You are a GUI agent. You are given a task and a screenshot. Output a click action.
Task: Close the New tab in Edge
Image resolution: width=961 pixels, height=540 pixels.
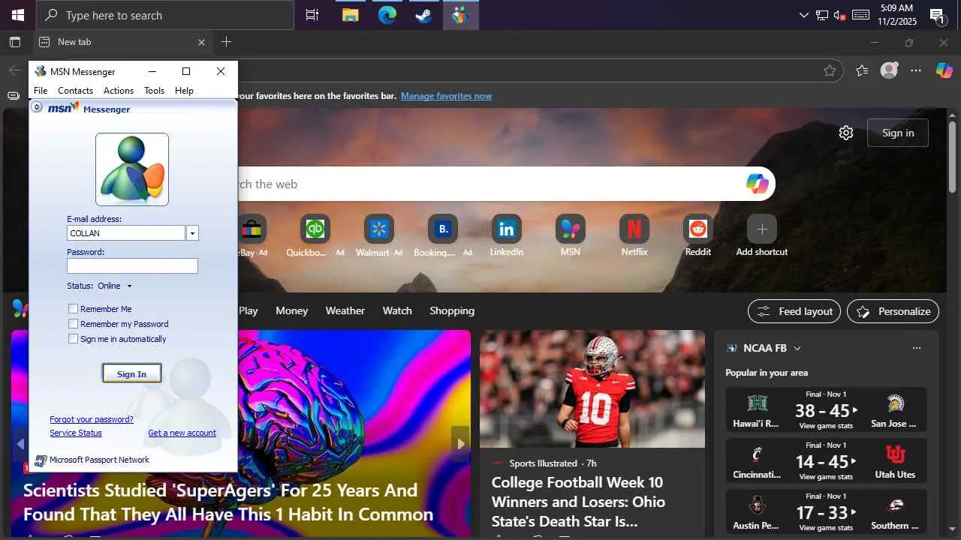(201, 42)
